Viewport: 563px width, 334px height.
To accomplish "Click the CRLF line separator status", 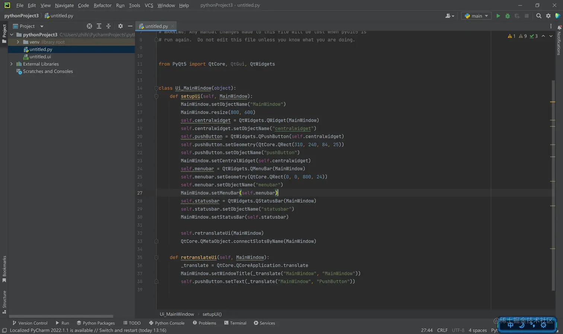I will [442, 330].
